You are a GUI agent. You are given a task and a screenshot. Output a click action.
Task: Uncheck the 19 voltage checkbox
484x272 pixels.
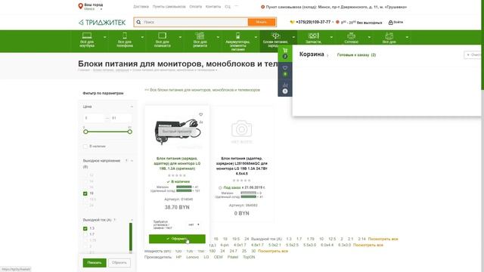click(x=85, y=193)
